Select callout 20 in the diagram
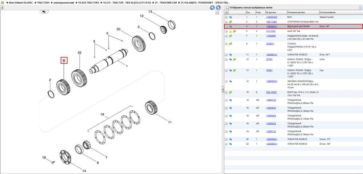This screenshot has width=363, height=174. (x=119, y=29)
